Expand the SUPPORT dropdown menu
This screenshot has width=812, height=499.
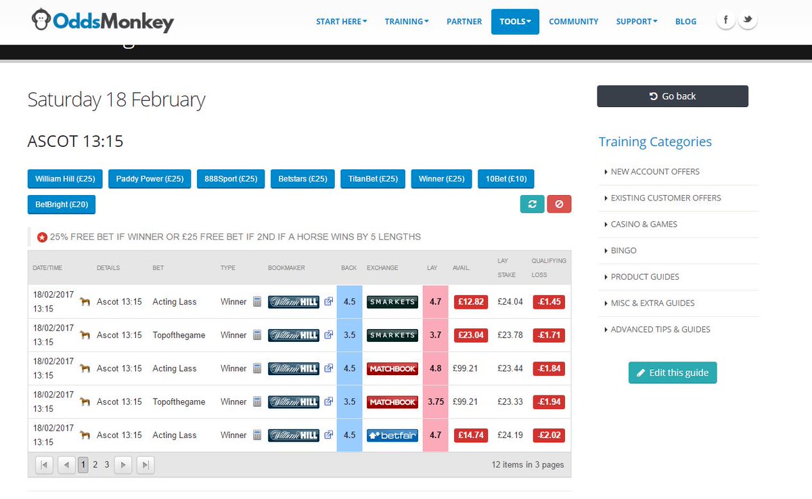(x=637, y=21)
